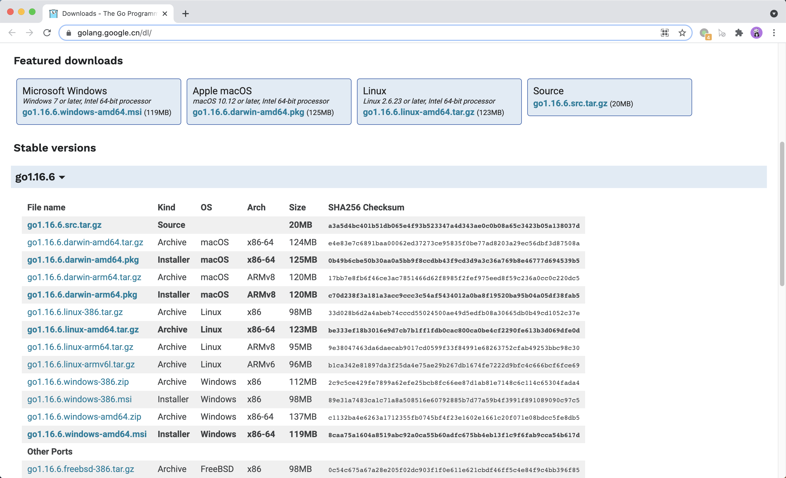Click the File name column header
The height and width of the screenshot is (478, 786).
pos(46,207)
